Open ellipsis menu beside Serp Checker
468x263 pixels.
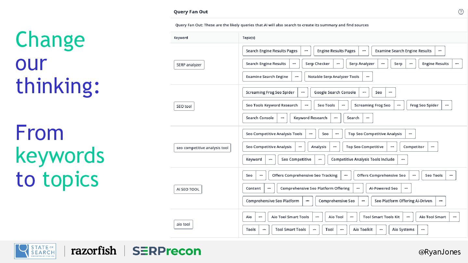[338, 64]
